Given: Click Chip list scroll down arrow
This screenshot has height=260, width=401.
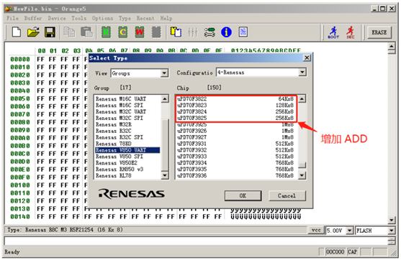Looking at the screenshot, I should pos(302,175).
